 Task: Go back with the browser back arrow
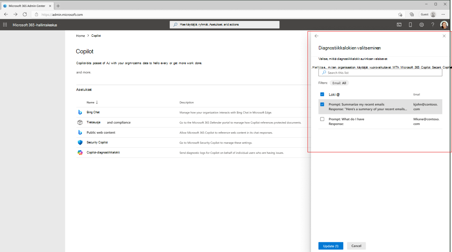point(6,14)
